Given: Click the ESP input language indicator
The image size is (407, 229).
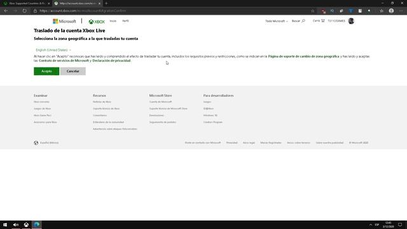Looking at the screenshot, I should tap(377, 225).
